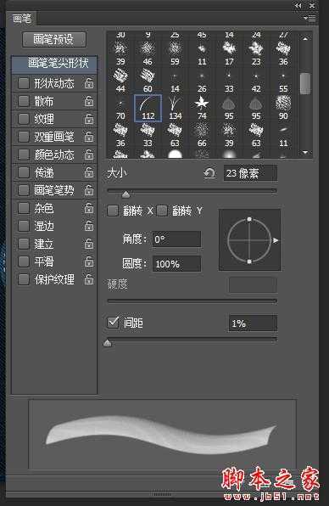Viewport: 329px width, 506px height.
Task: Click the lock icon beside 画笔笔势
Action: 89,190
